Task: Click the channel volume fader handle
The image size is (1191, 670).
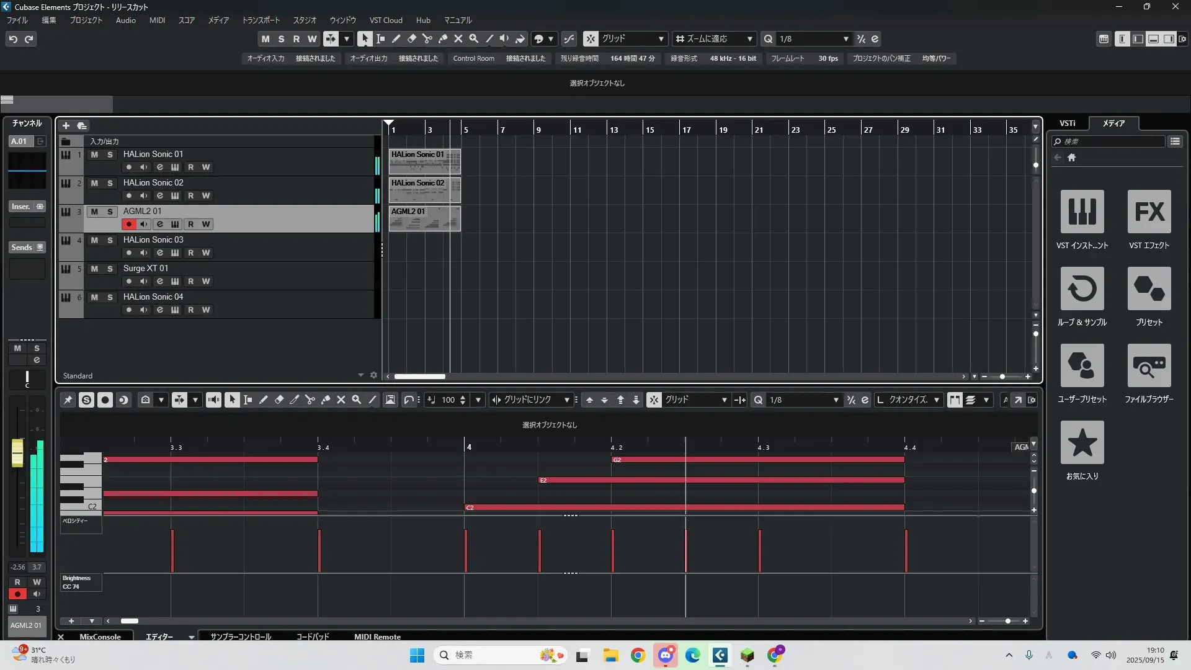Action: (x=17, y=452)
